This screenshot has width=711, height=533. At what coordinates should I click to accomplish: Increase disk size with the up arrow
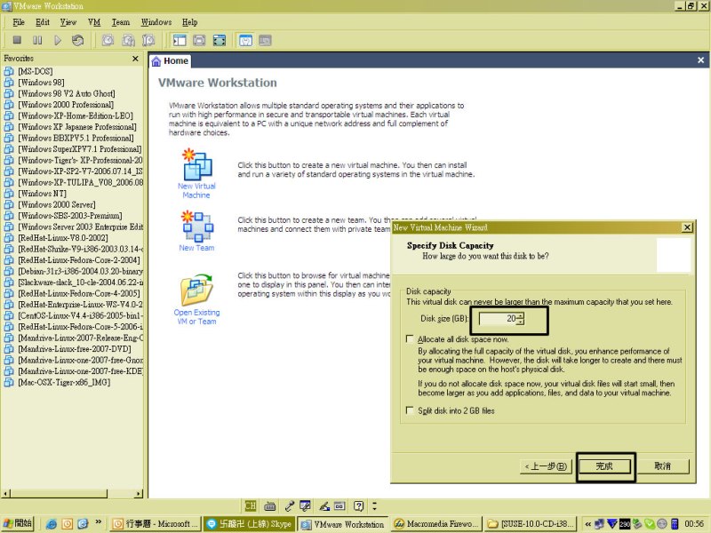[x=520, y=314]
